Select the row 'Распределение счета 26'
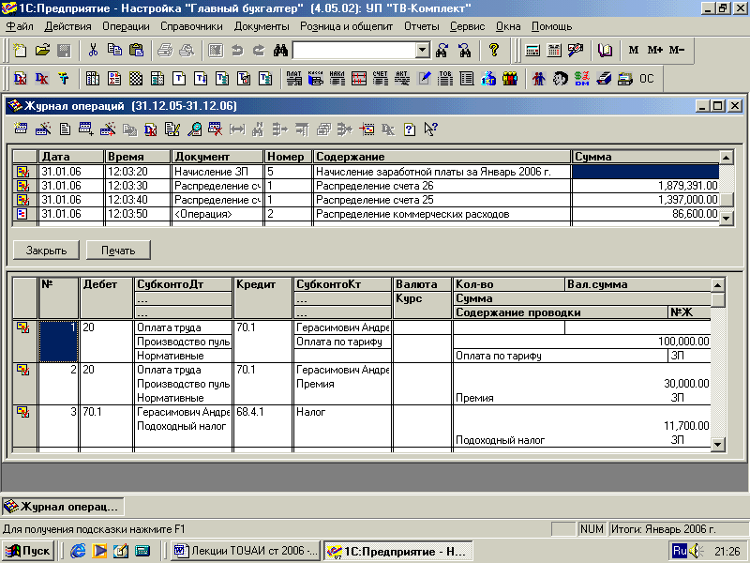The height and width of the screenshot is (563, 750). [366, 186]
